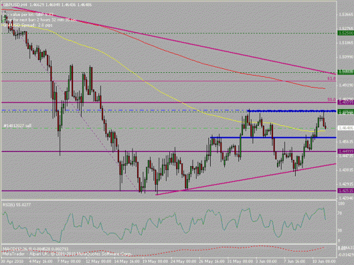Select the ascending magenta support trendline

(x=246, y=179)
